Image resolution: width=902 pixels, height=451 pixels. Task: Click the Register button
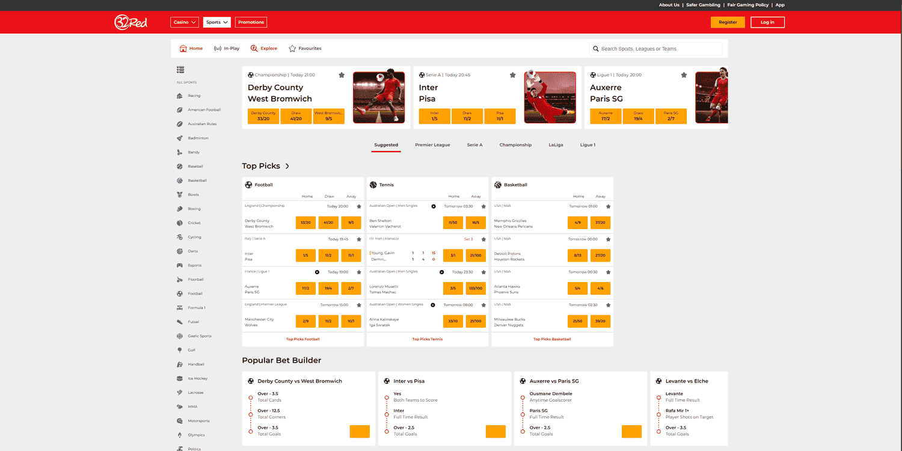pos(728,21)
